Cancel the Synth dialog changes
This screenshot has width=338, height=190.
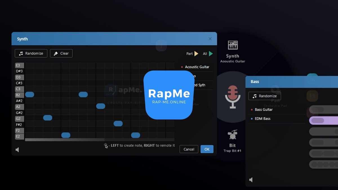(189, 149)
